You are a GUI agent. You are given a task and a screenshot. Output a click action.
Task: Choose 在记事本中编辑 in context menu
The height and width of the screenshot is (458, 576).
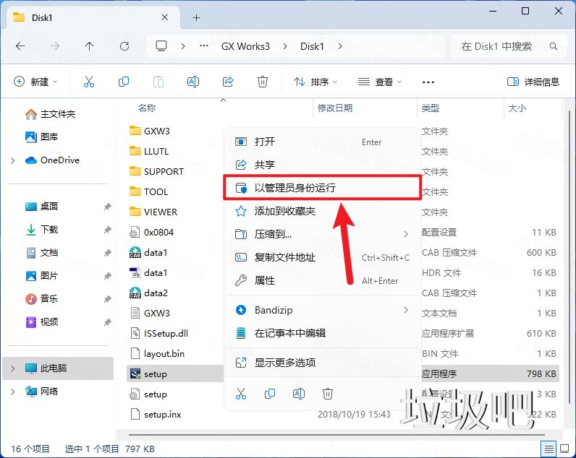coord(323,333)
